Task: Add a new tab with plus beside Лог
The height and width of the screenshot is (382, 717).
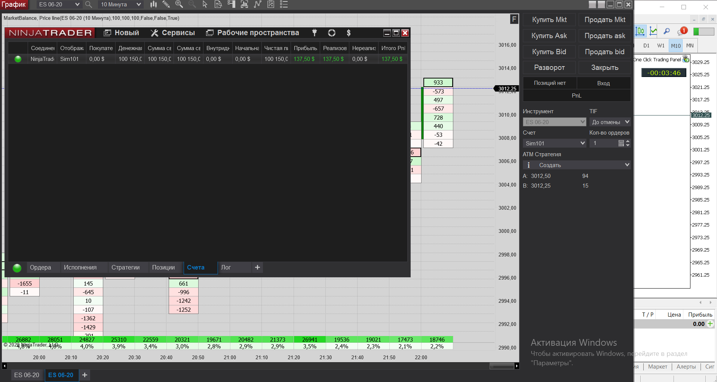Action: (257, 267)
